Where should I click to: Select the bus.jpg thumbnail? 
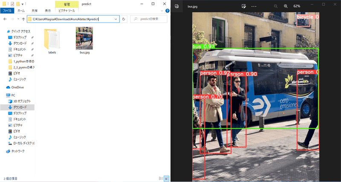coord(84,38)
